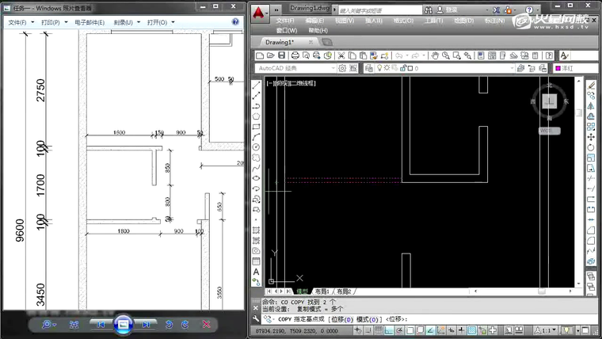Viewport: 602px width, 339px height.
Task: Click the Help icon in Photo Viewer
Action: [x=235, y=22]
